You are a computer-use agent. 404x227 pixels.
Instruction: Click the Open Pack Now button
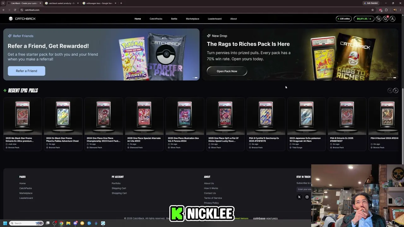(x=227, y=71)
